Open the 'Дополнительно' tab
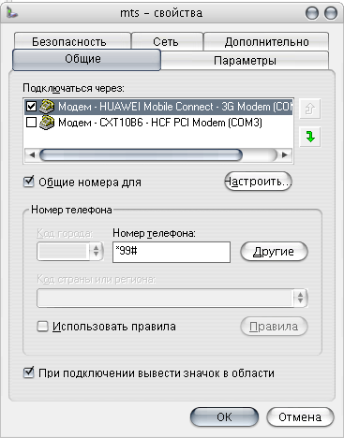344x438 pixels. point(266,41)
